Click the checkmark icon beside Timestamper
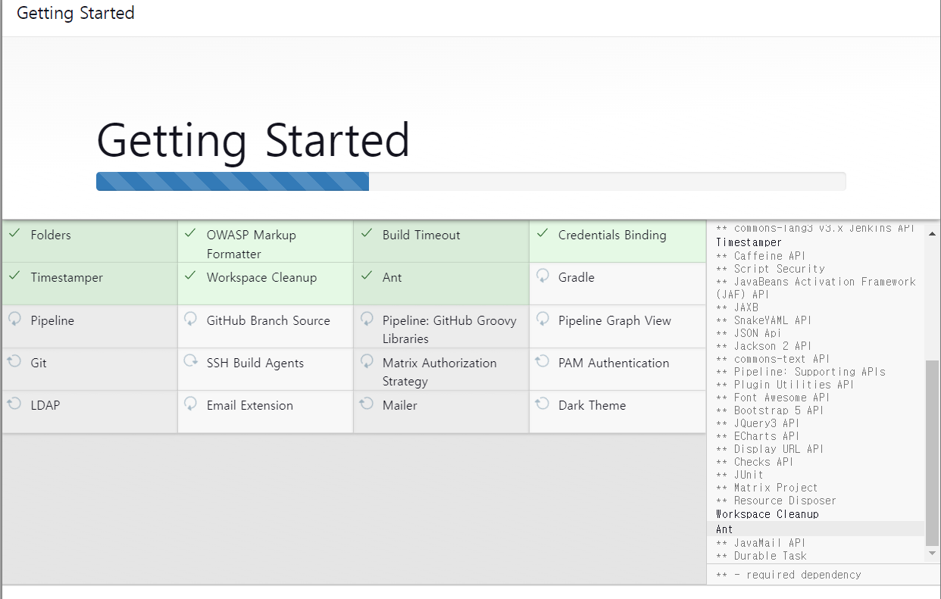This screenshot has width=941, height=599. pos(14,276)
